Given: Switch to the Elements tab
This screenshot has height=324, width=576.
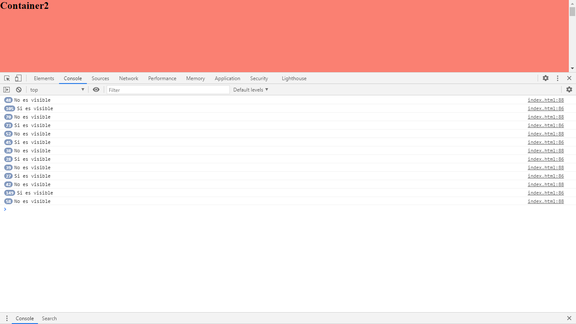Looking at the screenshot, I should (44, 78).
